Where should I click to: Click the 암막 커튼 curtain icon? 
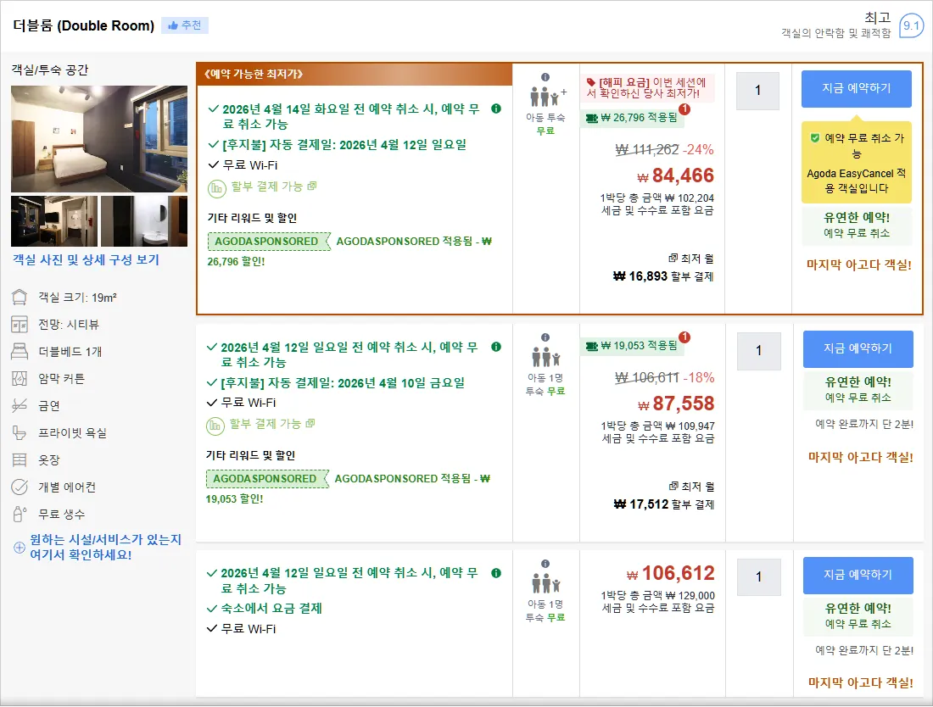coord(20,379)
